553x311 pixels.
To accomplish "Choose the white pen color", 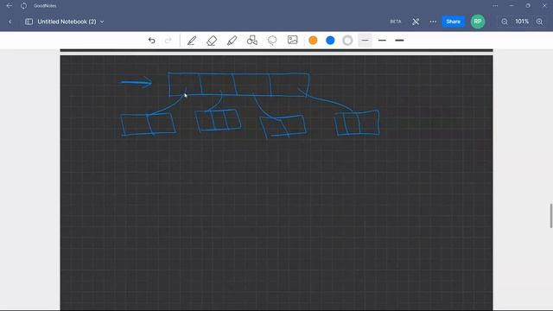I will [347, 41].
